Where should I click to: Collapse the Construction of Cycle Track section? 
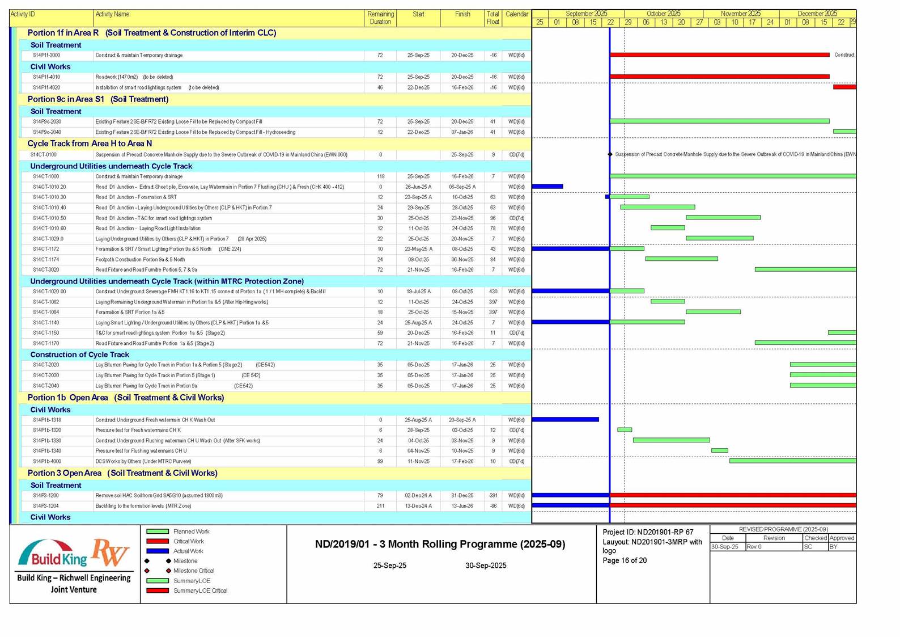coord(79,355)
